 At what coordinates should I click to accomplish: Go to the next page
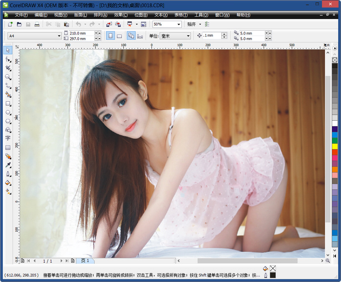click(x=61, y=261)
